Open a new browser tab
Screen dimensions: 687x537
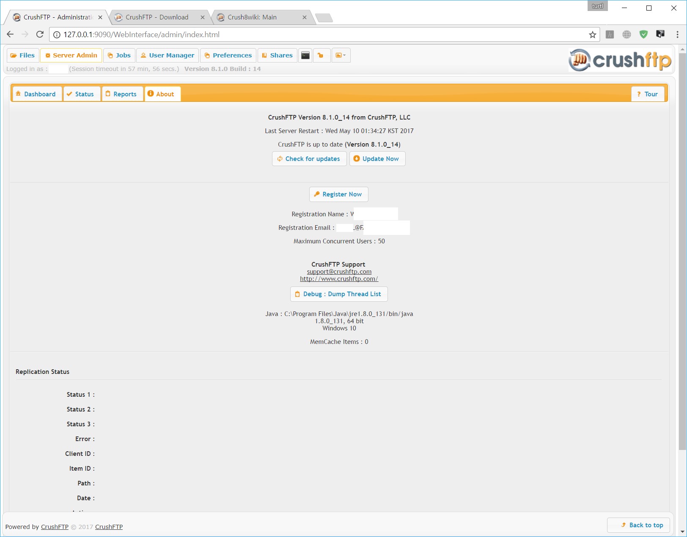324,18
